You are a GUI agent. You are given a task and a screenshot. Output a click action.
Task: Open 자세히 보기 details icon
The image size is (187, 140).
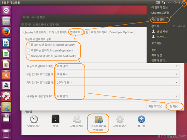coord(120,121)
